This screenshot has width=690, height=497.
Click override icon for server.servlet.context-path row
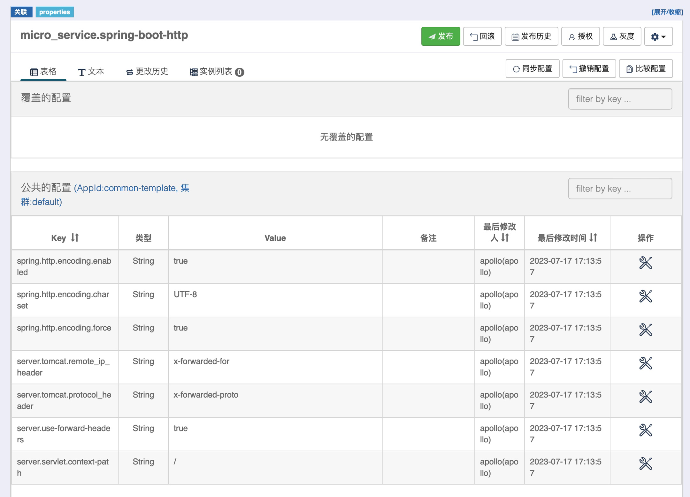(645, 463)
